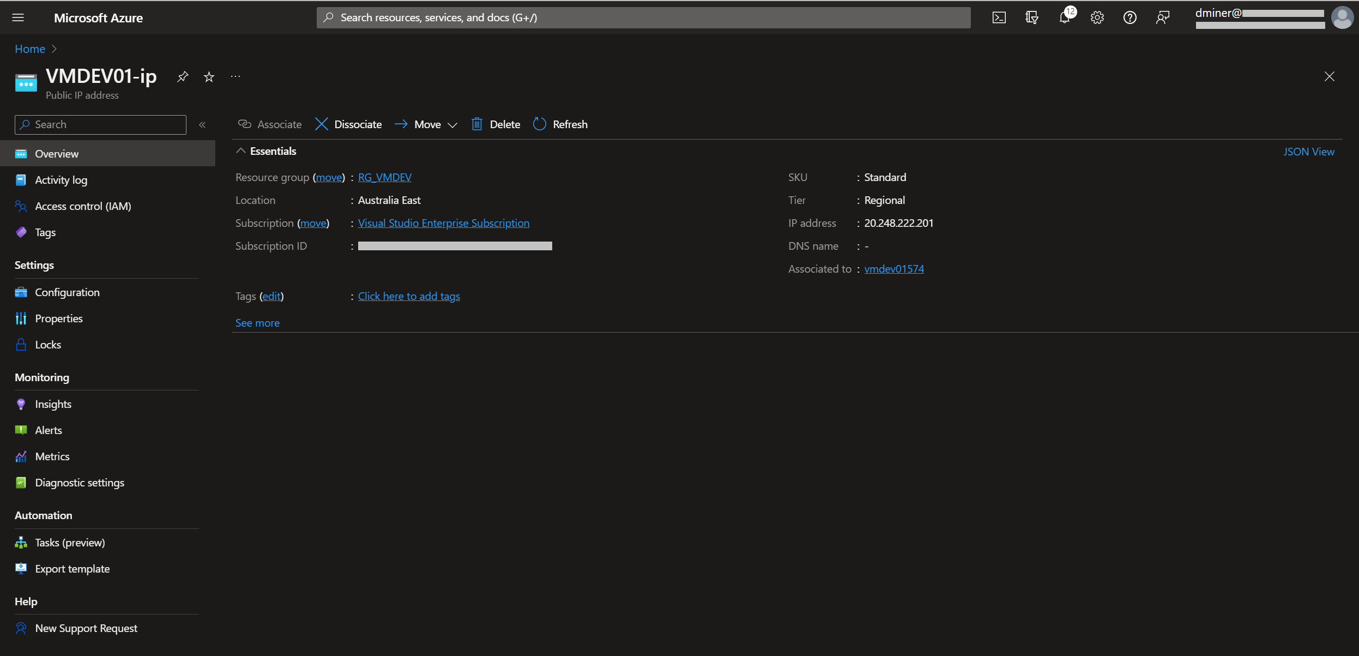Click Delete in the toolbar
The width and height of the screenshot is (1359, 656).
pyautogui.click(x=496, y=124)
